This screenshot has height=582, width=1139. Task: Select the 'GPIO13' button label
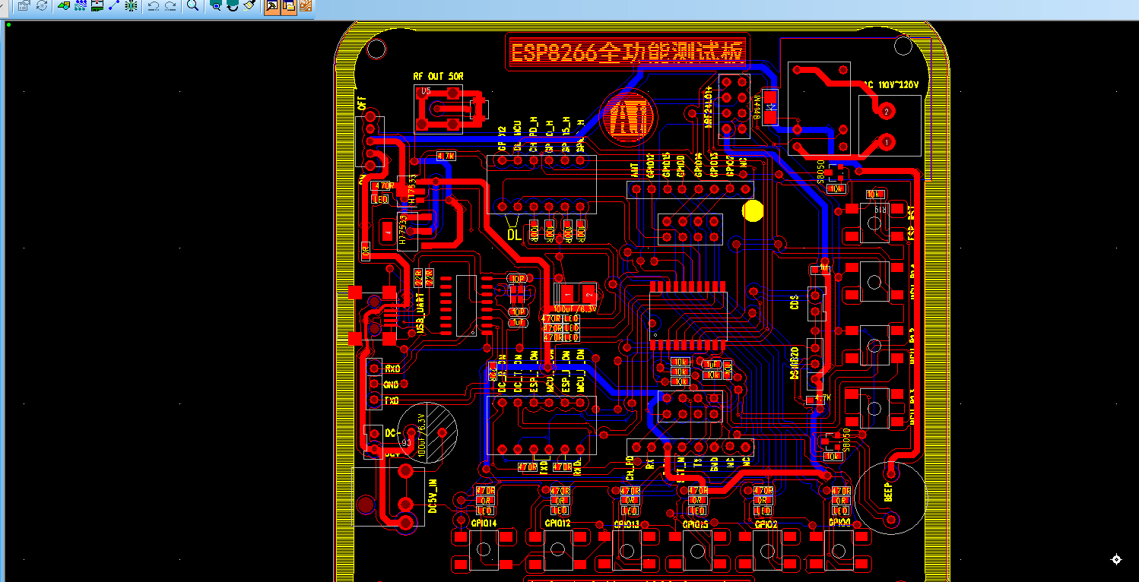[x=626, y=525]
